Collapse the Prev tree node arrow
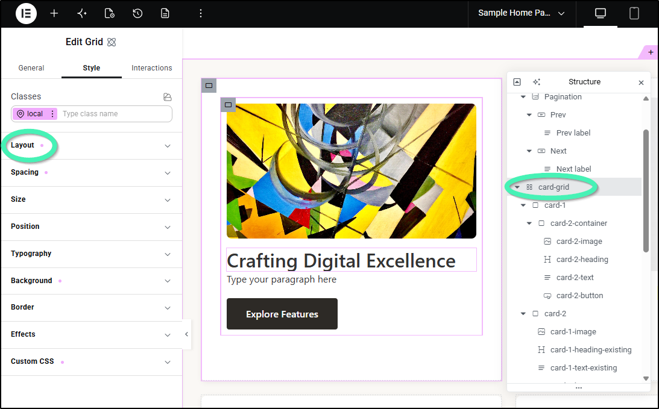The width and height of the screenshot is (659, 409). tap(529, 115)
